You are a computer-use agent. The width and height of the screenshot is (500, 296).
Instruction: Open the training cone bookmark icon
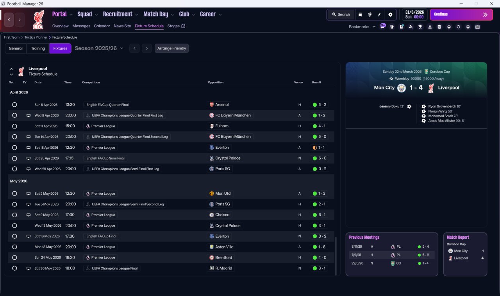430,27
